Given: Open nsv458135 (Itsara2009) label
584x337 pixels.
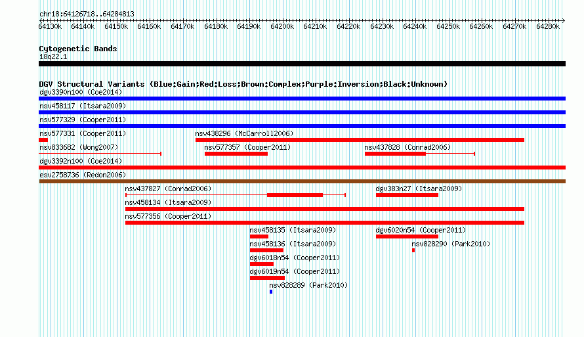Looking at the screenshot, I should 293,230.
